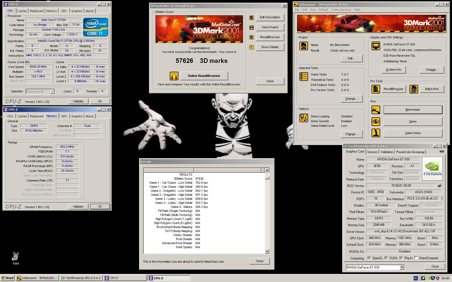Viewport: 452px width, 282px height.
Task: Open the Mainboard tab in top CPU-Z
Action: [37, 11]
